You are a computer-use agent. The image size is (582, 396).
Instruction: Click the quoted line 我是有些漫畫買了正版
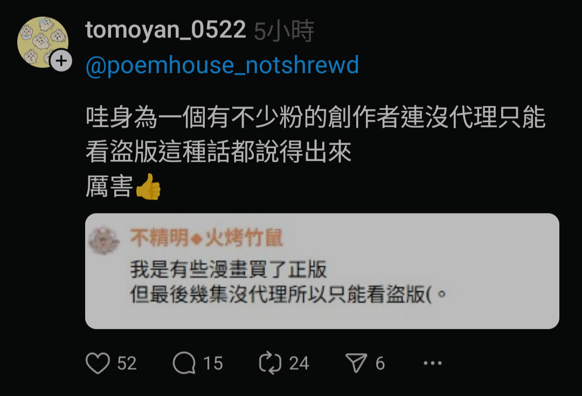click(x=228, y=269)
